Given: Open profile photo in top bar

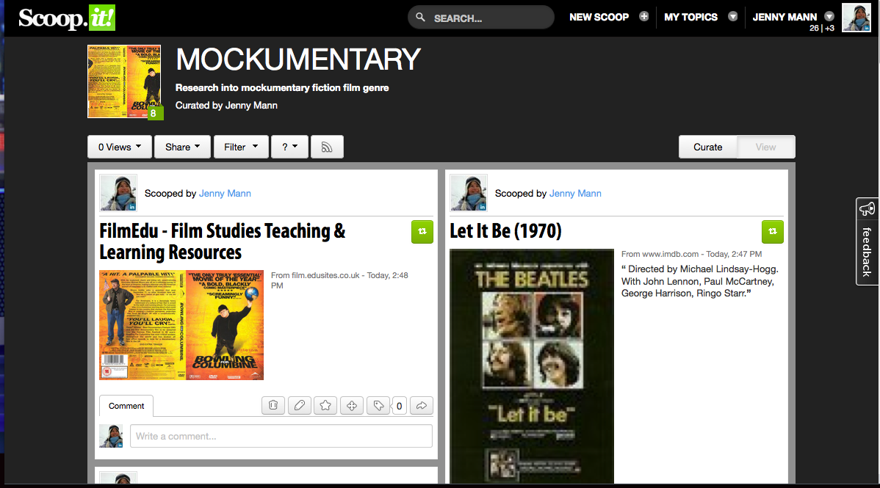Looking at the screenshot, I should [856, 18].
